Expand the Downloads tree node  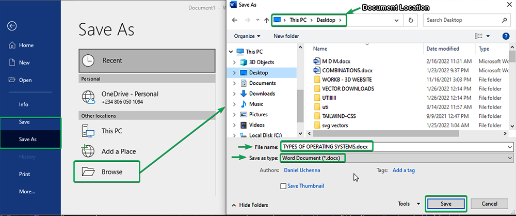click(x=234, y=94)
